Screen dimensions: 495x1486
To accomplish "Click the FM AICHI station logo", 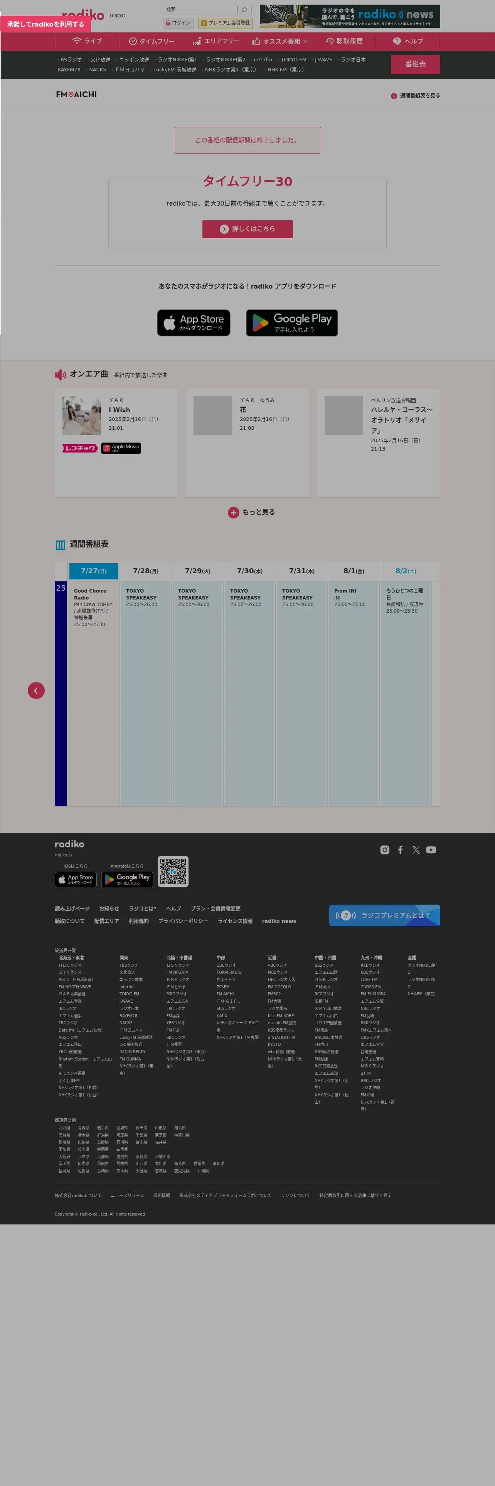I will tap(76, 95).
